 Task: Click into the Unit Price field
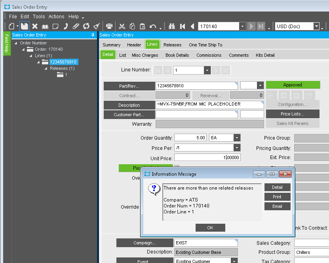tap(207, 157)
